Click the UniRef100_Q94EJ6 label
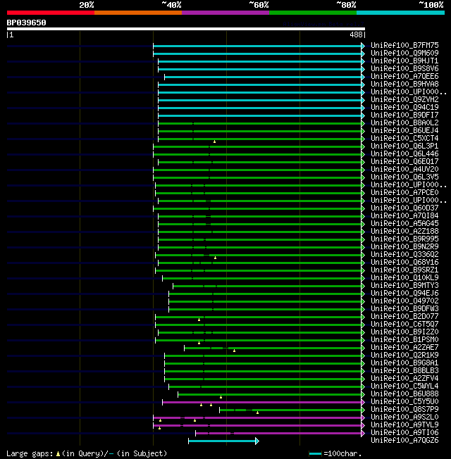Viewport: 451px width, 459px height. pyautogui.click(x=404, y=294)
